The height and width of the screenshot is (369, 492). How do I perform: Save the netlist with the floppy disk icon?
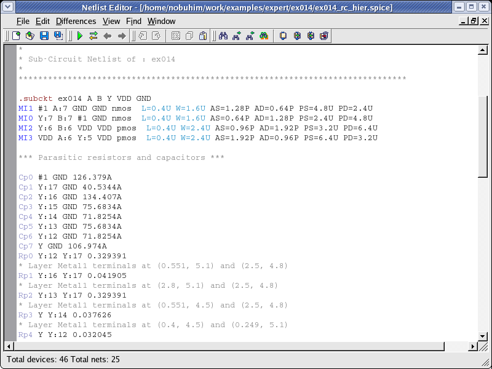(x=44, y=36)
